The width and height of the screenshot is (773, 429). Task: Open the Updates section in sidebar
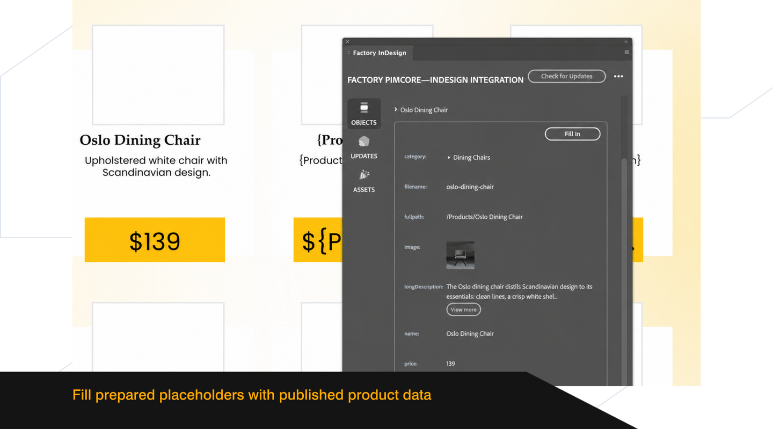(364, 147)
